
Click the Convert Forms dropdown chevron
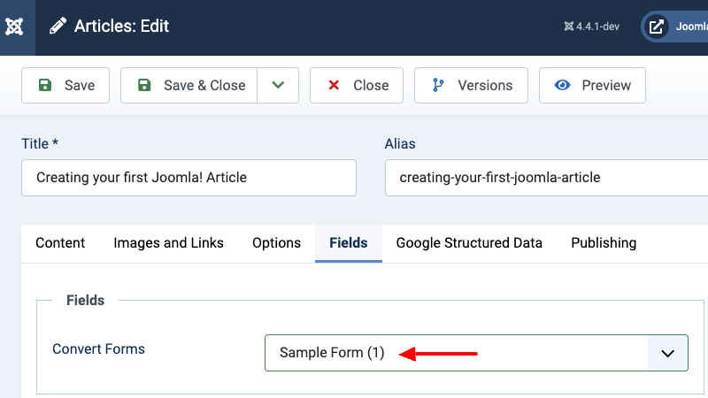668,352
